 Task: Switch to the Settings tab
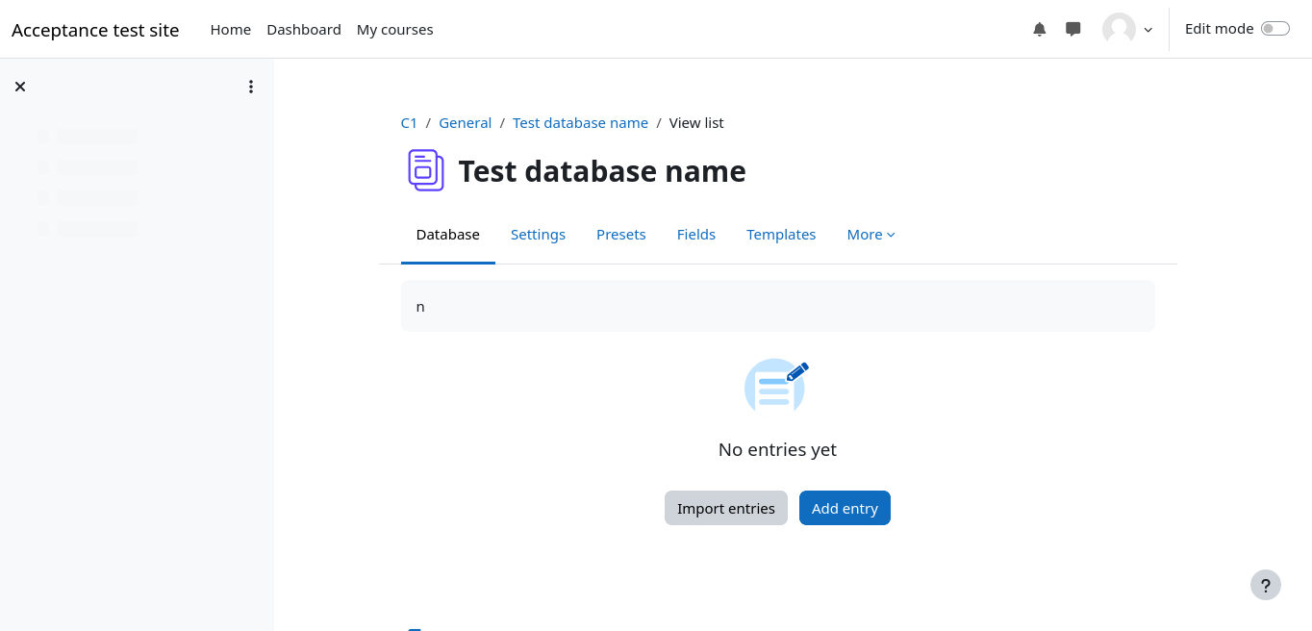pyautogui.click(x=538, y=235)
